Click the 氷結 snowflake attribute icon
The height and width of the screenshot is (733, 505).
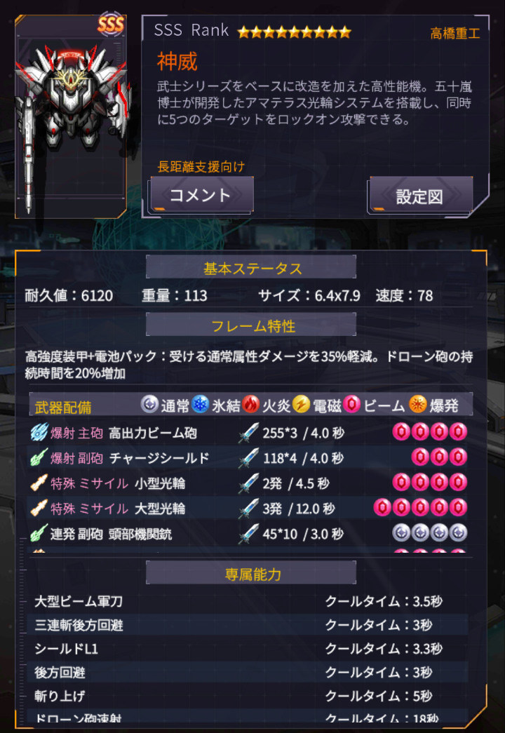[201, 404]
